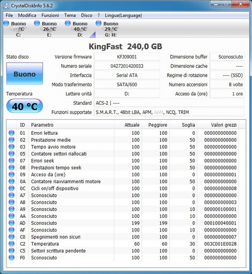
Task: Select drive G: H: at 29 °C
Action: click(108, 29)
